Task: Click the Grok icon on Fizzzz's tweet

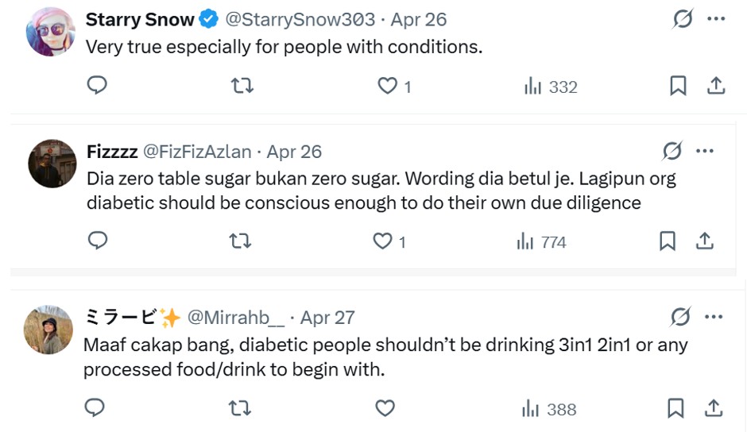Action: click(x=672, y=151)
